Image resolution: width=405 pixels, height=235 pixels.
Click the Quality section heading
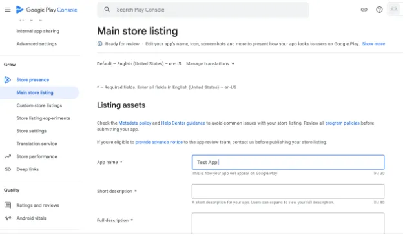[12, 190]
